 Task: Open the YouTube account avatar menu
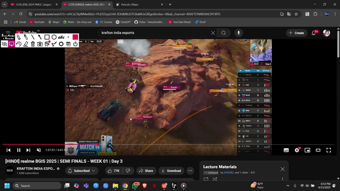click(x=326, y=33)
